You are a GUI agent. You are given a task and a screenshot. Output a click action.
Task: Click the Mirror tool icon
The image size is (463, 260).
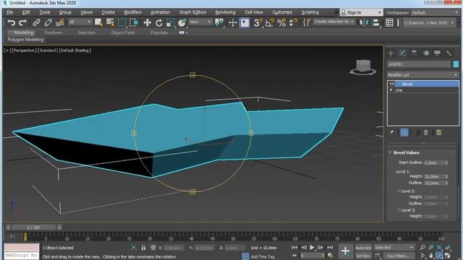[364, 22]
